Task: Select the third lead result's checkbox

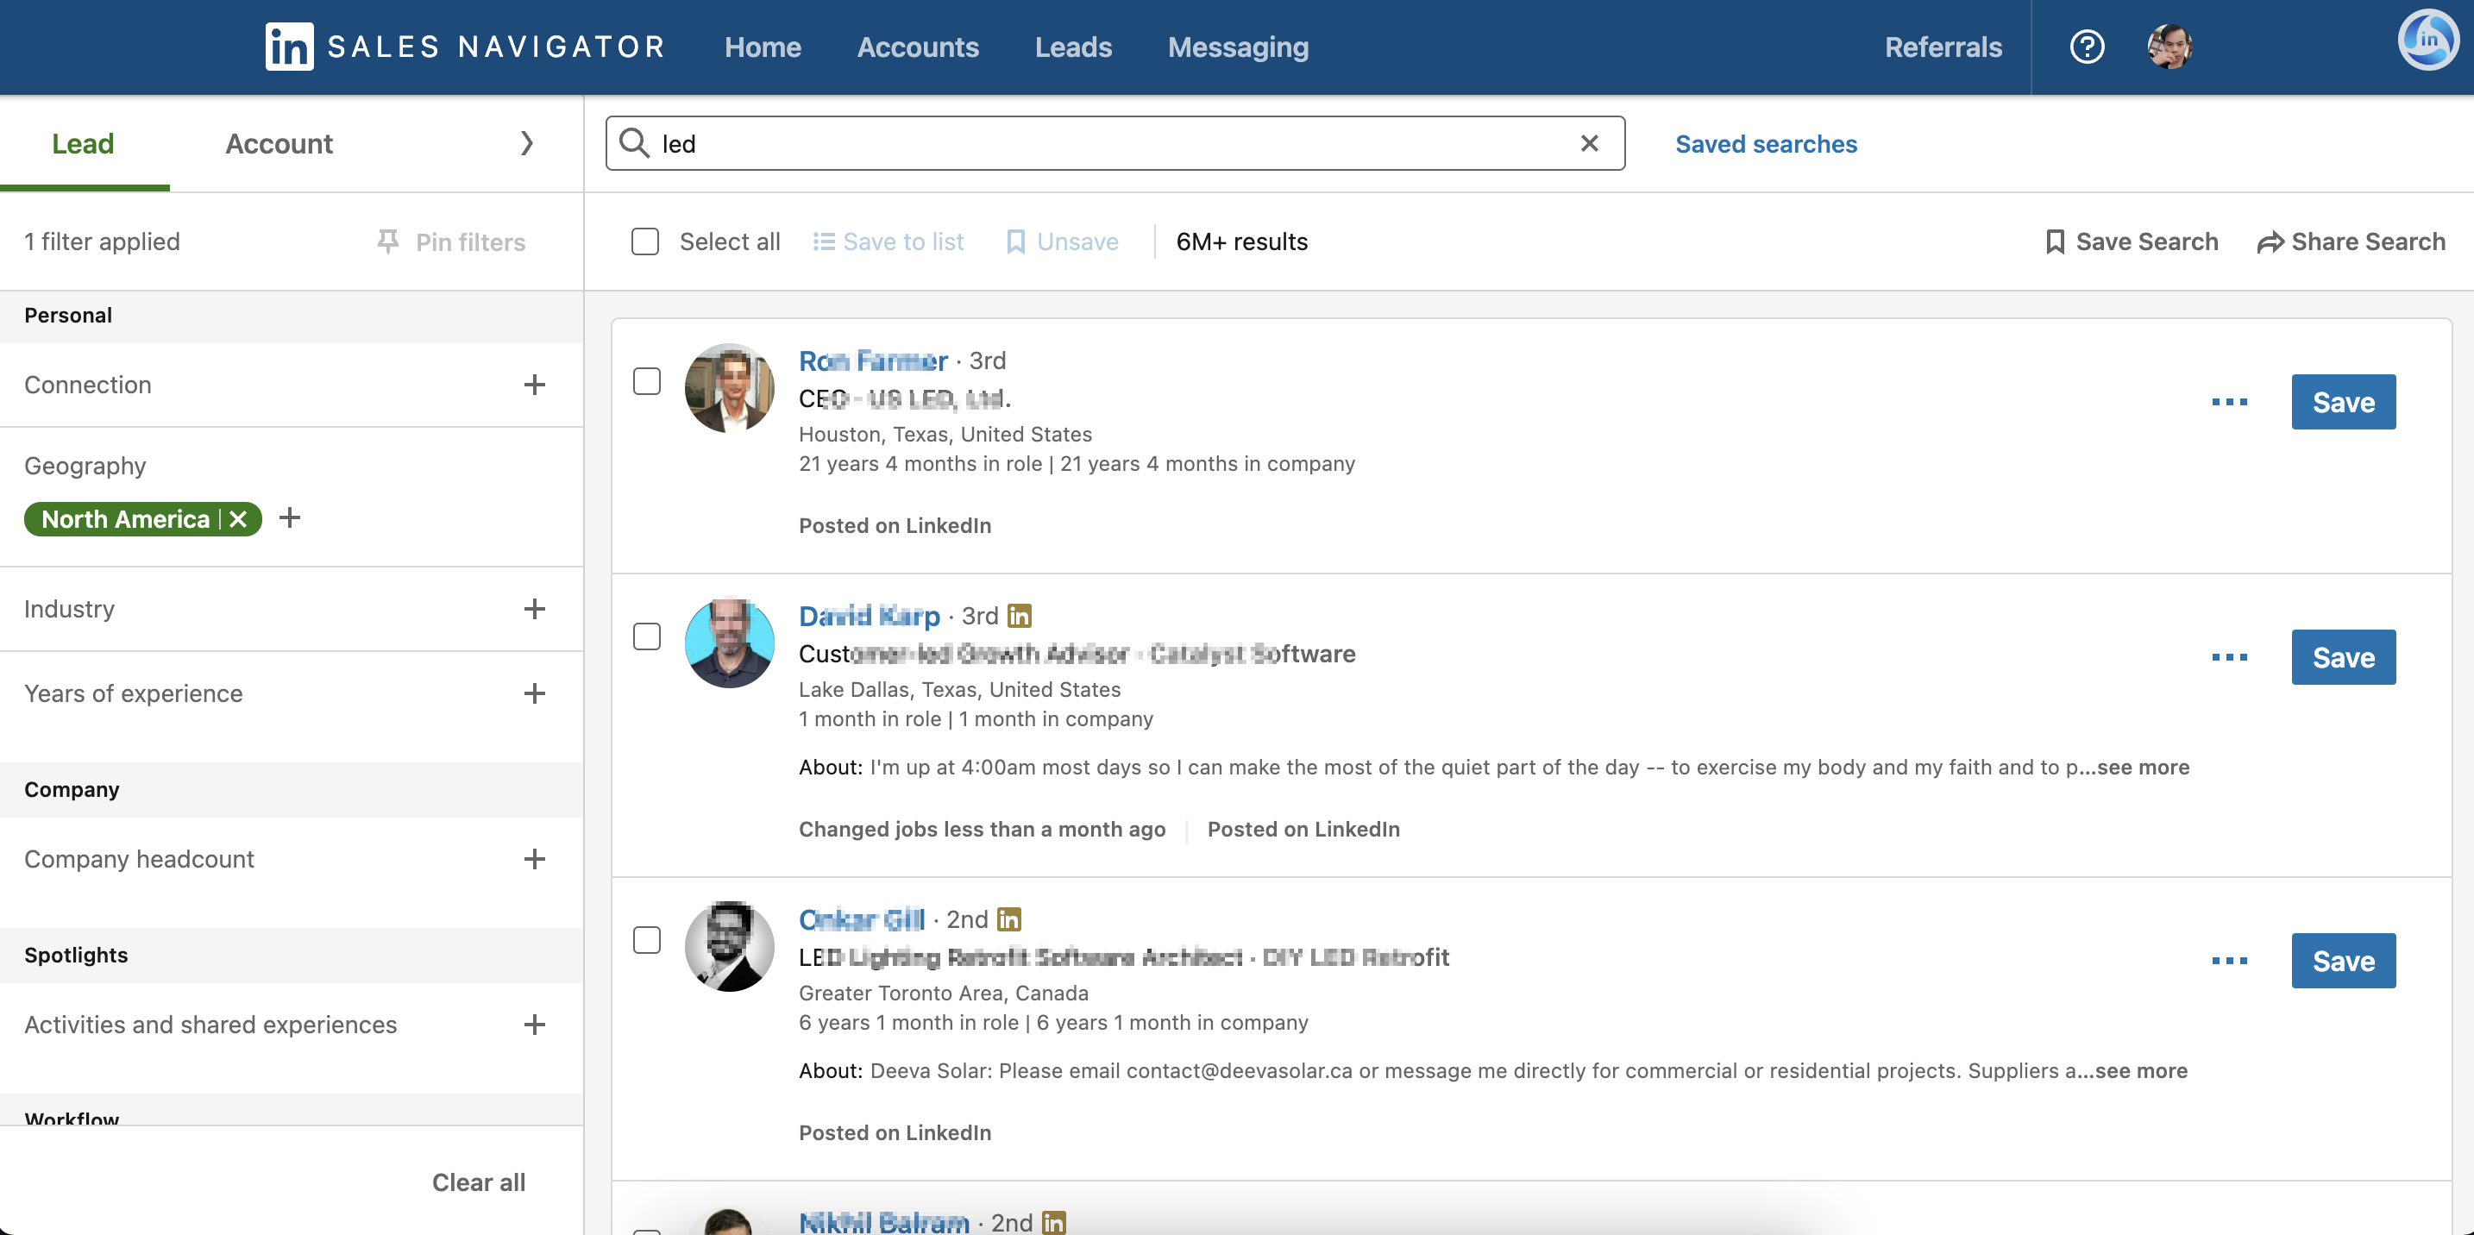Action: 647,940
